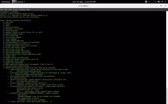Viewport: 168px width, 104px height.
Task: Click the rdesktop.org URL line
Action: 20,17
